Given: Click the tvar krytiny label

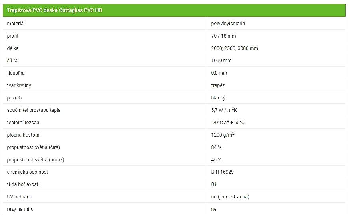Looking at the screenshot, I should pyautogui.click(x=19, y=85).
